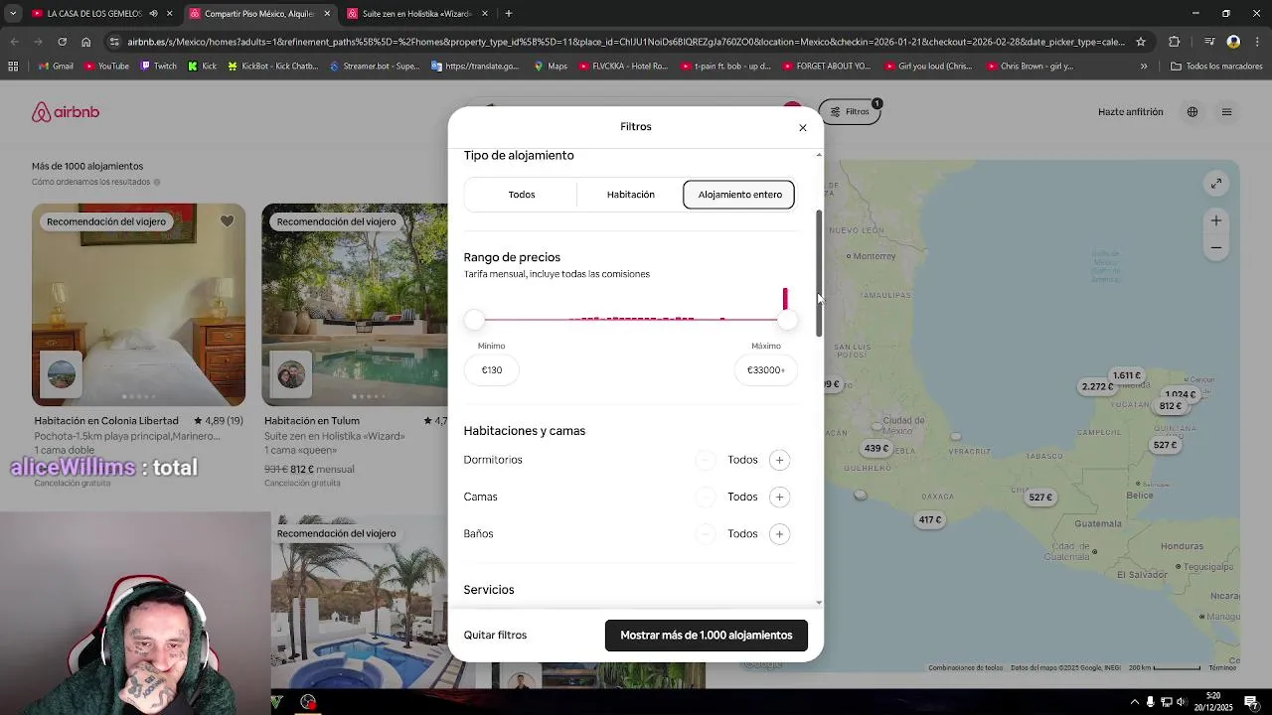This screenshot has width=1272, height=715.
Task: Open the Filtros button in the header
Action: coord(851,111)
